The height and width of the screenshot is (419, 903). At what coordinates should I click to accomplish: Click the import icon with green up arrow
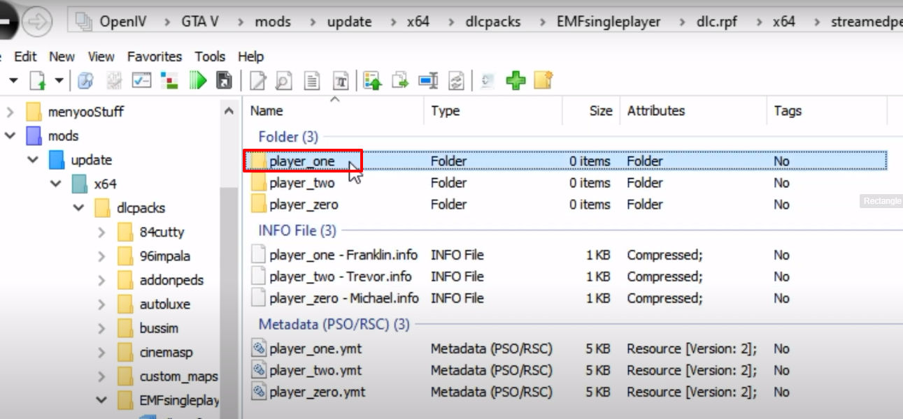pyautogui.click(x=373, y=80)
